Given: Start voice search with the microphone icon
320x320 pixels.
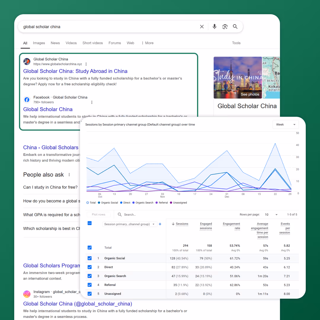Looking at the screenshot, I should (x=214, y=27).
